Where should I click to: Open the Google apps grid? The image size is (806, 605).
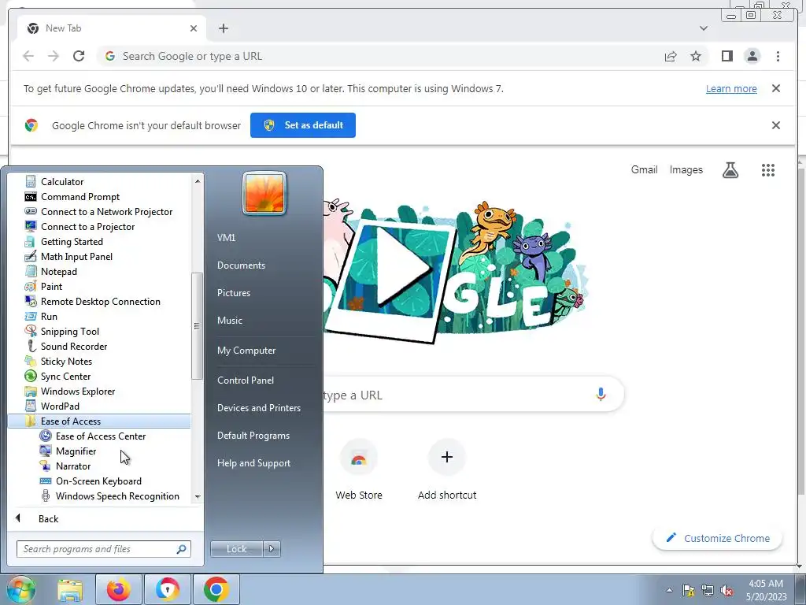pos(768,170)
